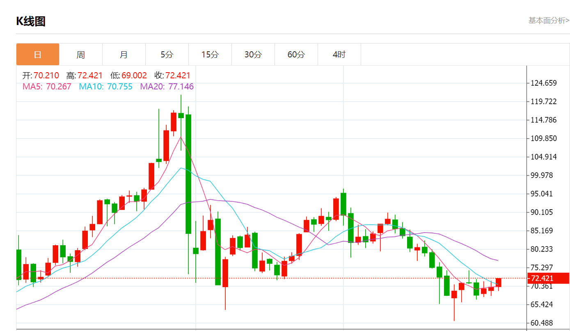Click the last red candlestick on the right
The width and height of the screenshot is (570, 331).
499,282
